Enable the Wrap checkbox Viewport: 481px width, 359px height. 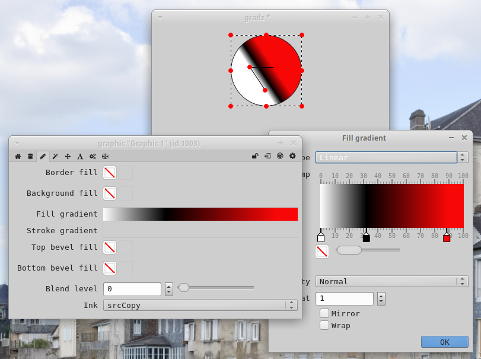pos(324,325)
